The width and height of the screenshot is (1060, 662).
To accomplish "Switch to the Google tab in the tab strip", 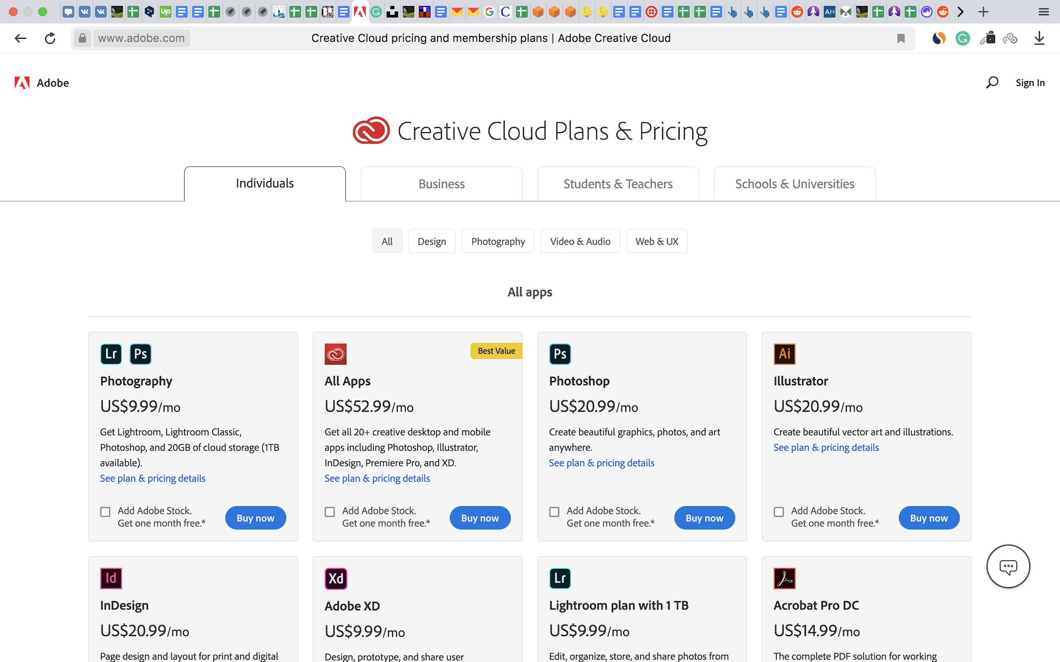I will (x=489, y=12).
